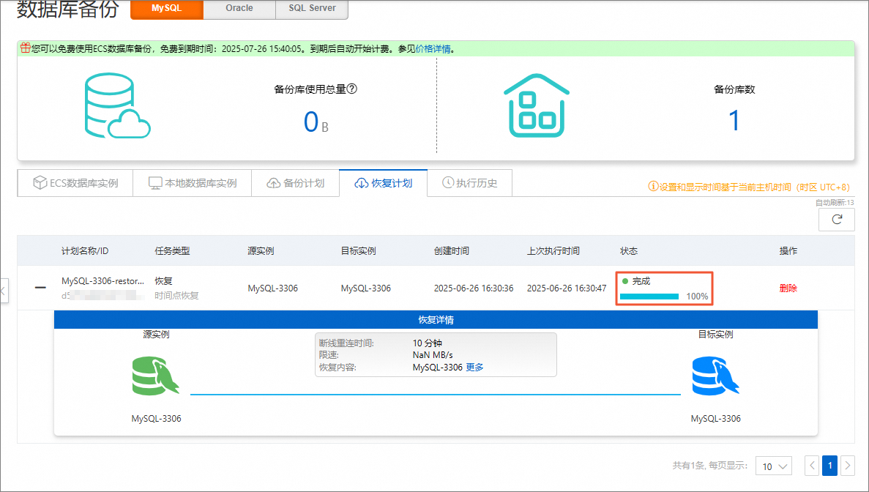Click the backup vault house icon
The image size is (869, 492).
tap(537, 105)
